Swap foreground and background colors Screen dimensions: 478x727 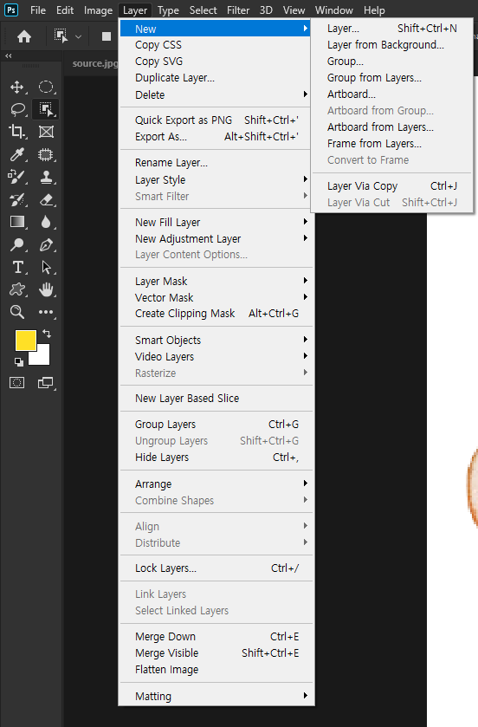[x=47, y=333]
